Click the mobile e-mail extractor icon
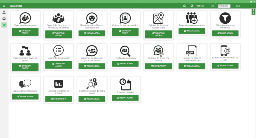Image resolution: width=256 pixels, height=138 pixels. 225,51
